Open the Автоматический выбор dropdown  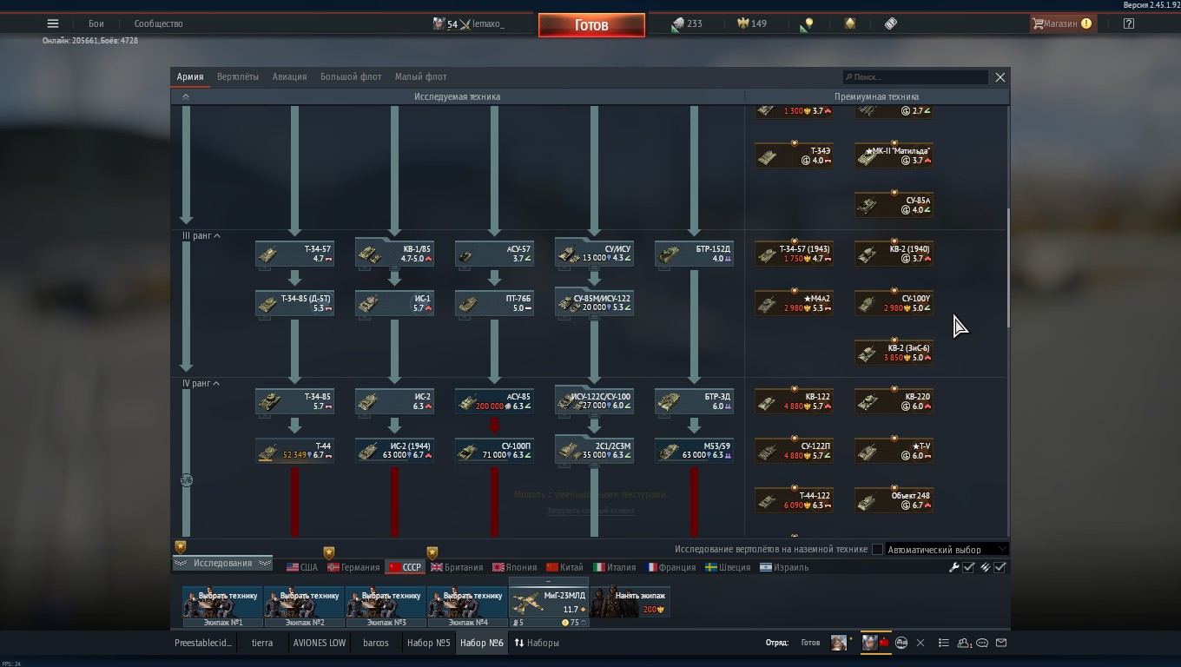[947, 549]
